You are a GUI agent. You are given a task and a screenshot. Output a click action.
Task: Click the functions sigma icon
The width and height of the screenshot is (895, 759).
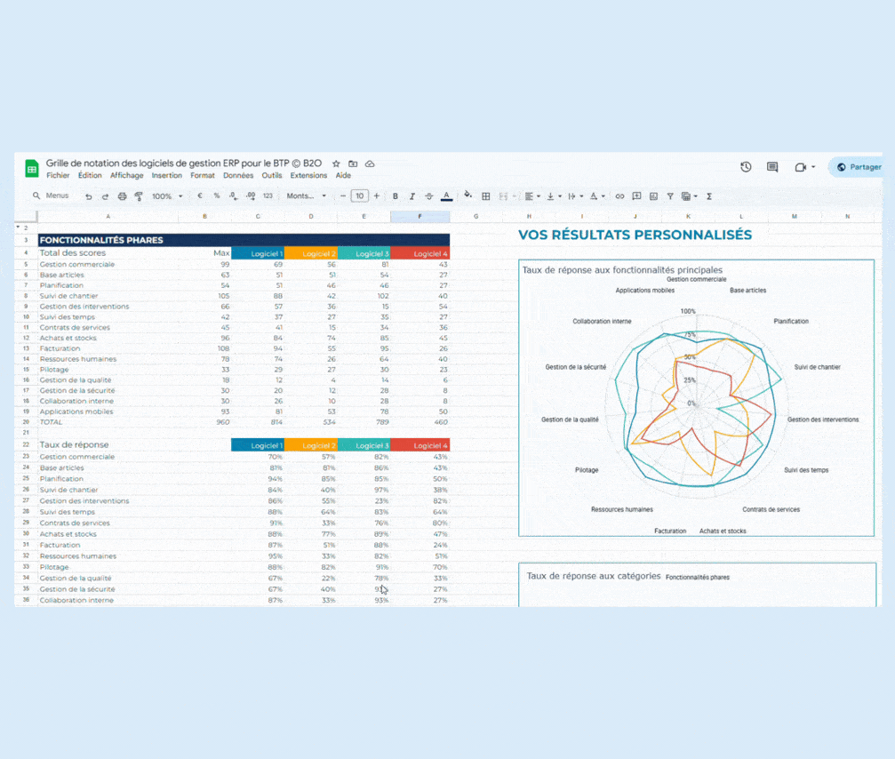click(x=709, y=196)
